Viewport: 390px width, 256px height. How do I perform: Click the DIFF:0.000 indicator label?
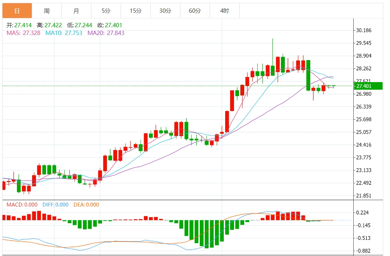point(55,205)
